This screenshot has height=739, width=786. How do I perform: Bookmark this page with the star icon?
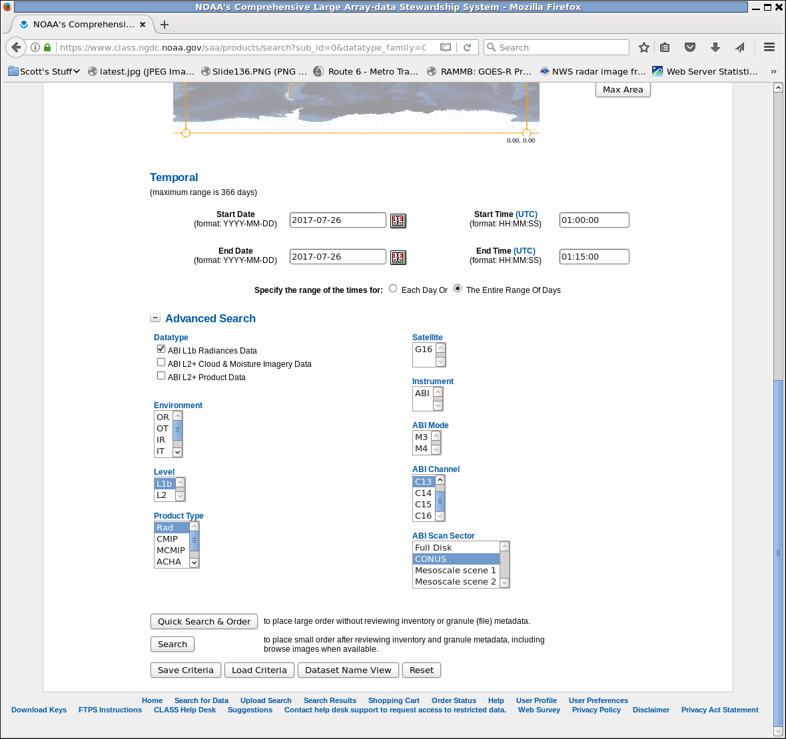(x=644, y=47)
